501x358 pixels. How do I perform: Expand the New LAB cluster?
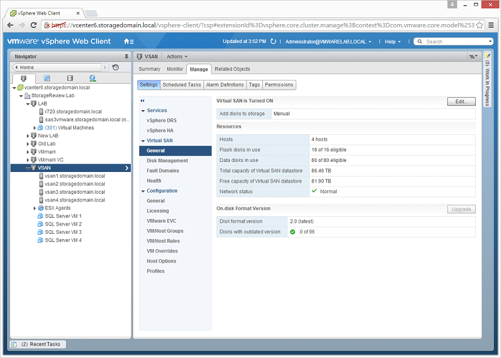[x=28, y=135]
